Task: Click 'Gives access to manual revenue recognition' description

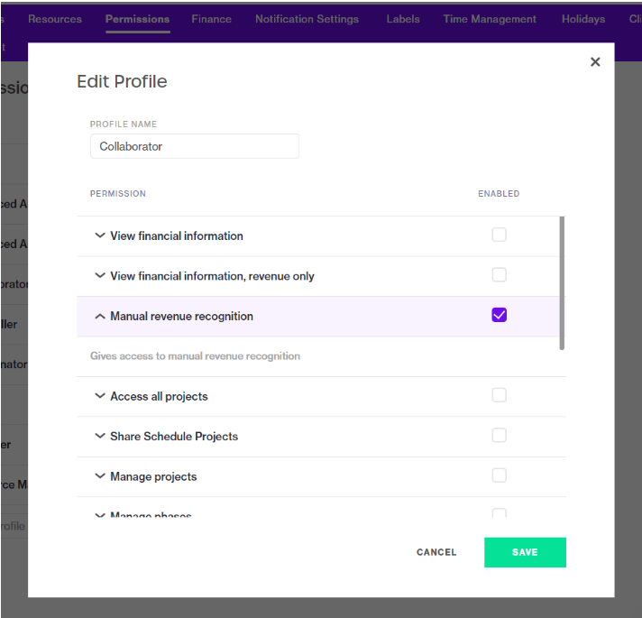Action: click(x=195, y=355)
